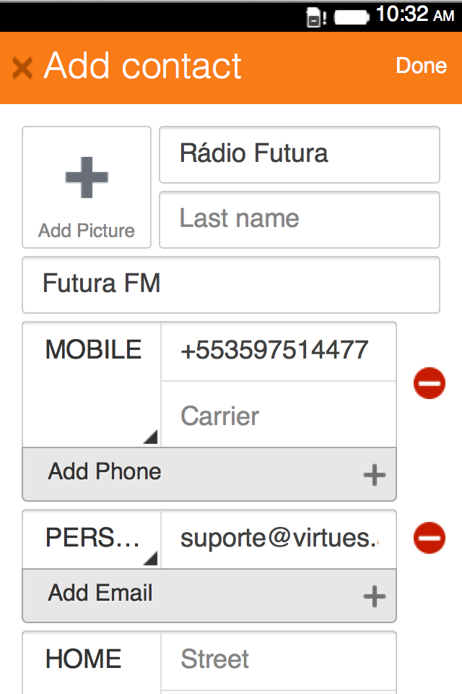
Task: Remove the mobile phone number entry
Action: click(430, 382)
